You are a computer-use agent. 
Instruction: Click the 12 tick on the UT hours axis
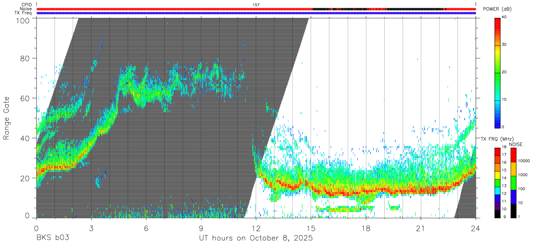pyautogui.click(x=256, y=228)
